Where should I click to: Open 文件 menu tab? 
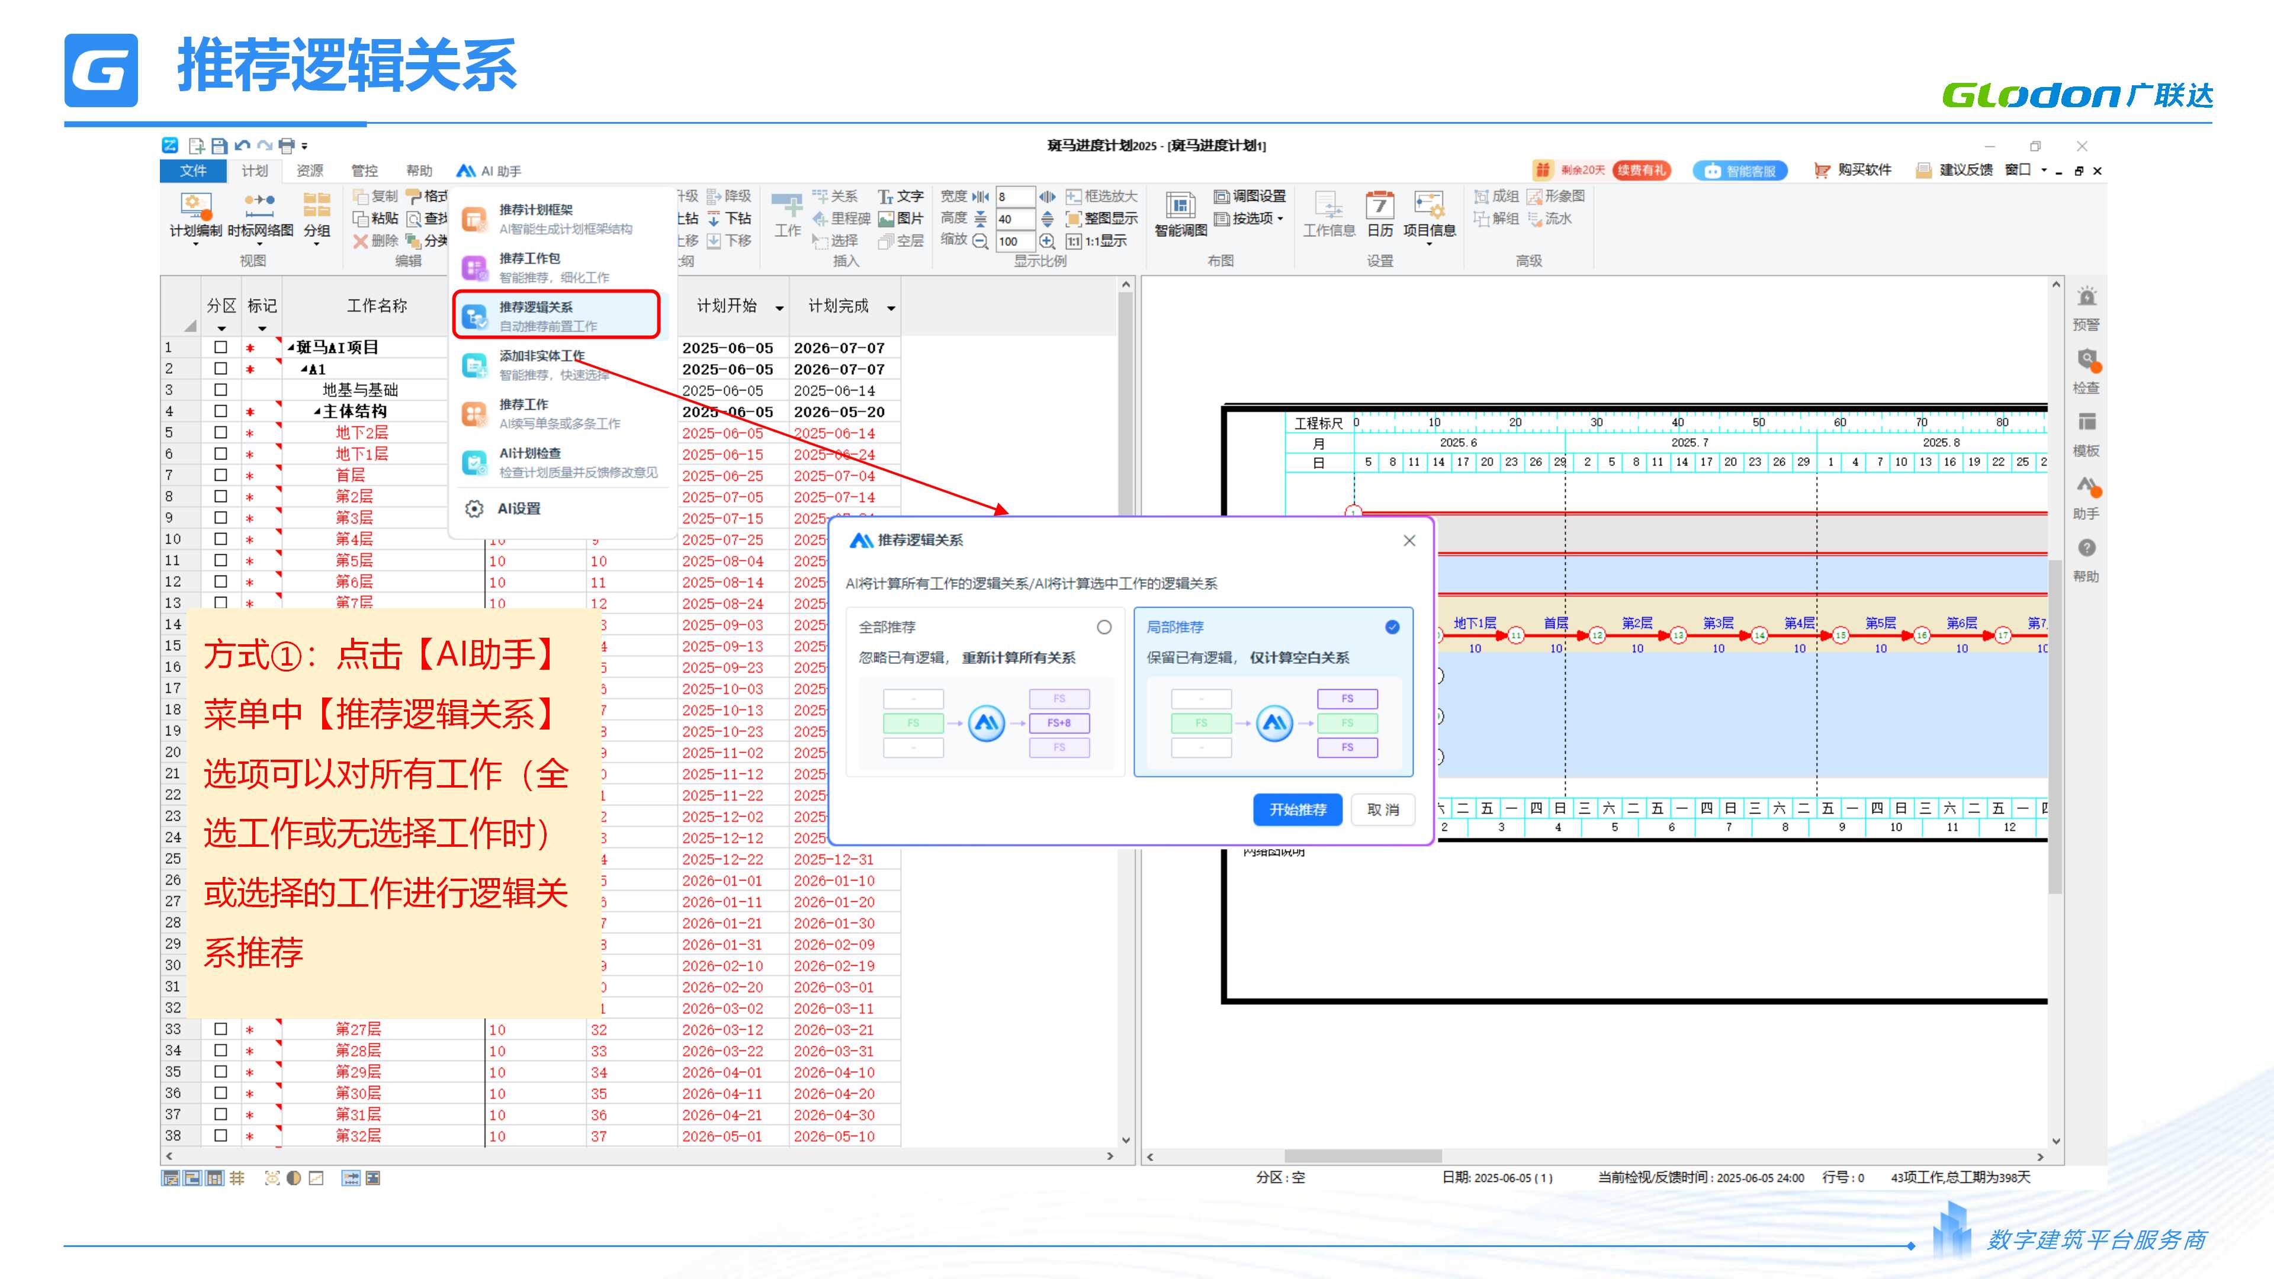tap(193, 171)
